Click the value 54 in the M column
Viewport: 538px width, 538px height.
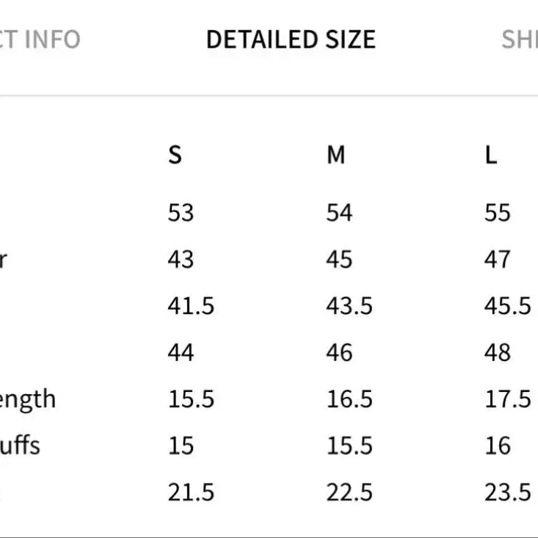coord(339,213)
